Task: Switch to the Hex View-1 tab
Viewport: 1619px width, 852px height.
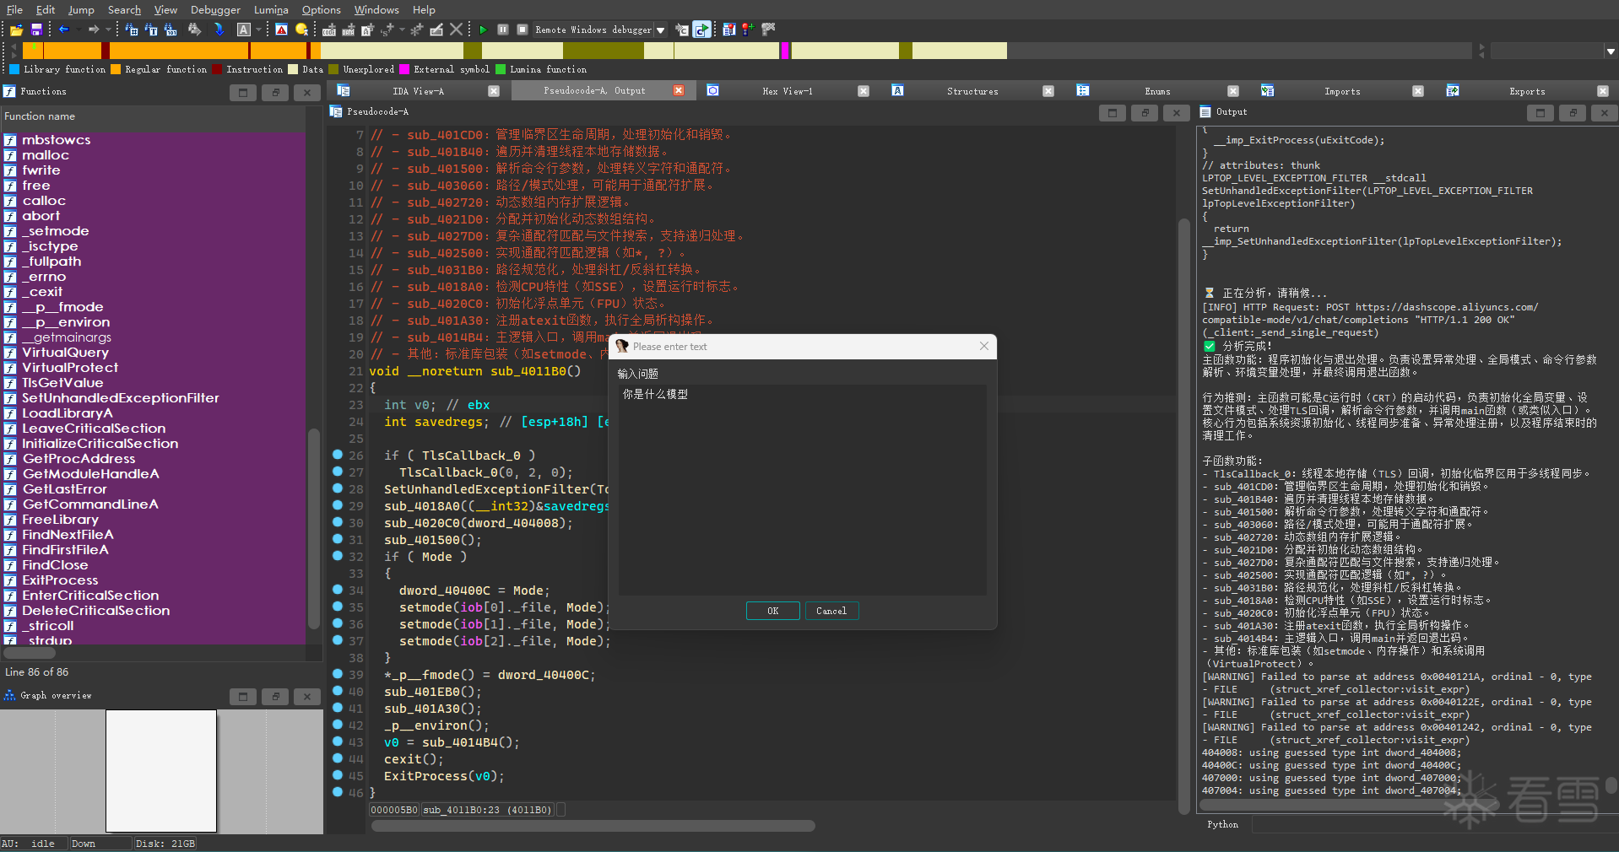Action: click(788, 91)
